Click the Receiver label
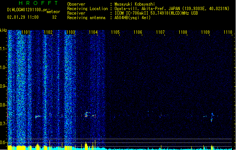Viewport: 236px width, 150px height. click(x=76, y=13)
